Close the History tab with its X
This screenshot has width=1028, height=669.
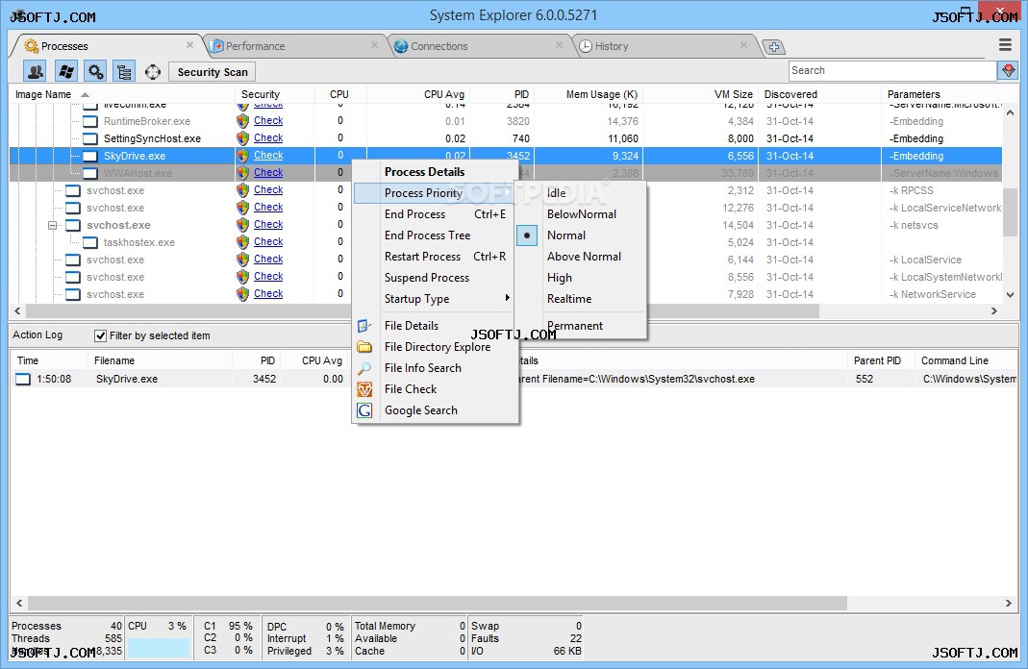tap(743, 45)
